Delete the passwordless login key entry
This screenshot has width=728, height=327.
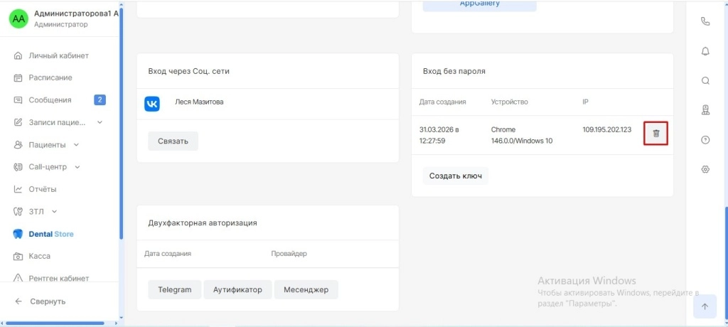pos(655,133)
